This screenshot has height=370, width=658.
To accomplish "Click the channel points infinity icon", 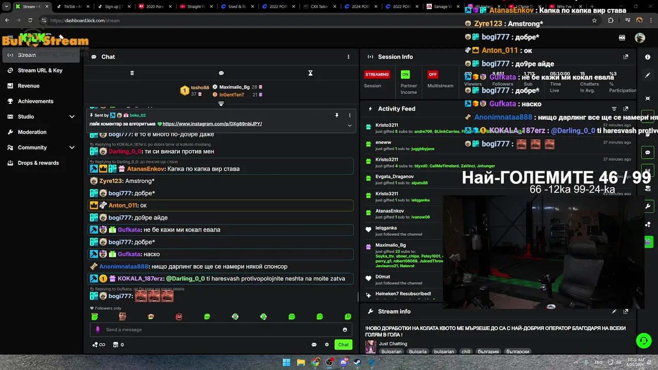I will [99, 345].
